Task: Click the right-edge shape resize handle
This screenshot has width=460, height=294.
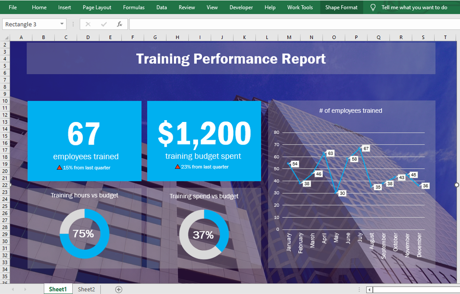Action: pyautogui.click(x=456, y=185)
